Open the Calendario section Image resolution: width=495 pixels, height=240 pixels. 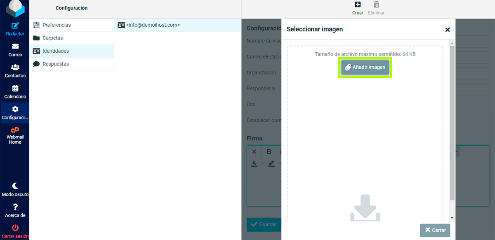pos(15,89)
